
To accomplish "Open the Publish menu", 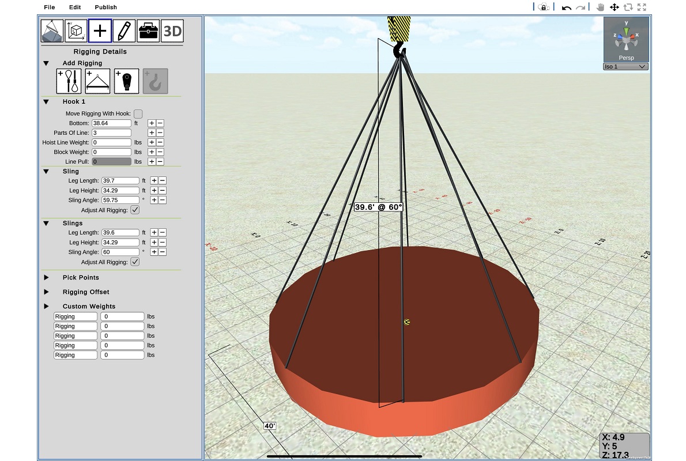I will [105, 7].
